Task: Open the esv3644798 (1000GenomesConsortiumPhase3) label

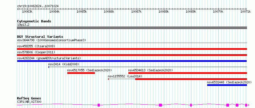Action: (x=52, y=40)
